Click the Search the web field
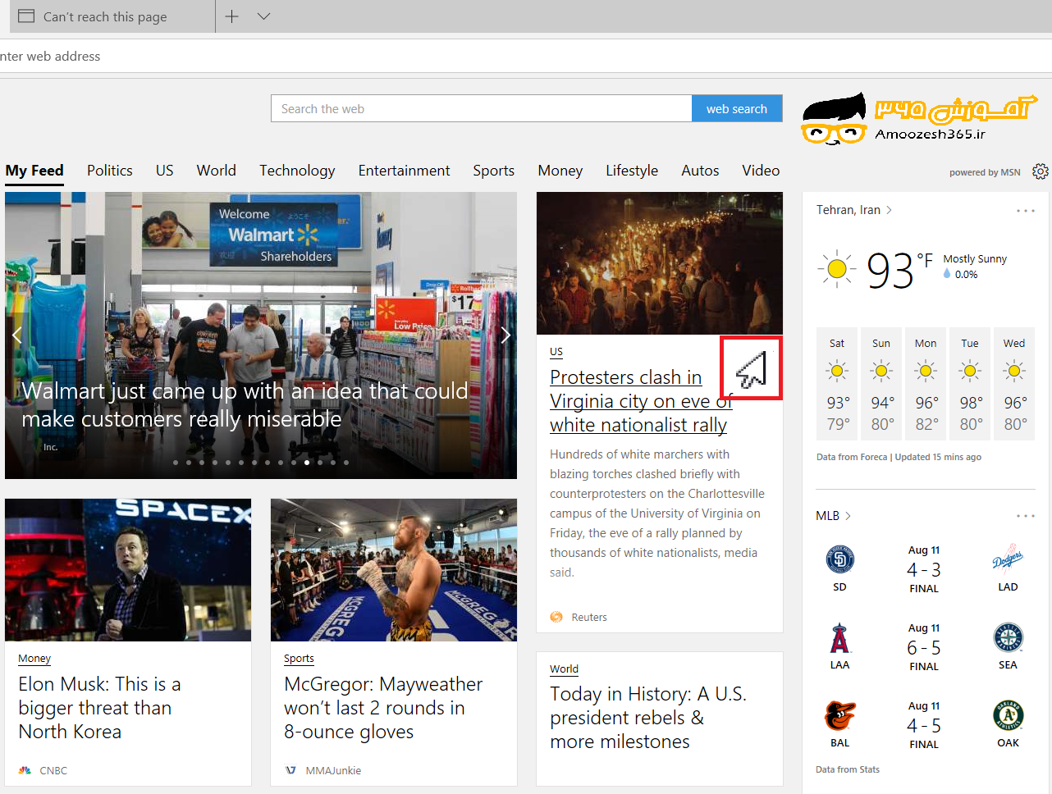The image size is (1052, 794). (482, 108)
